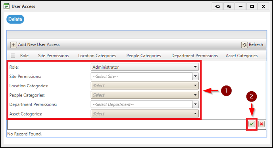Sort by Site Permissions column header
The height and width of the screenshot is (148, 273).
tap(54, 56)
